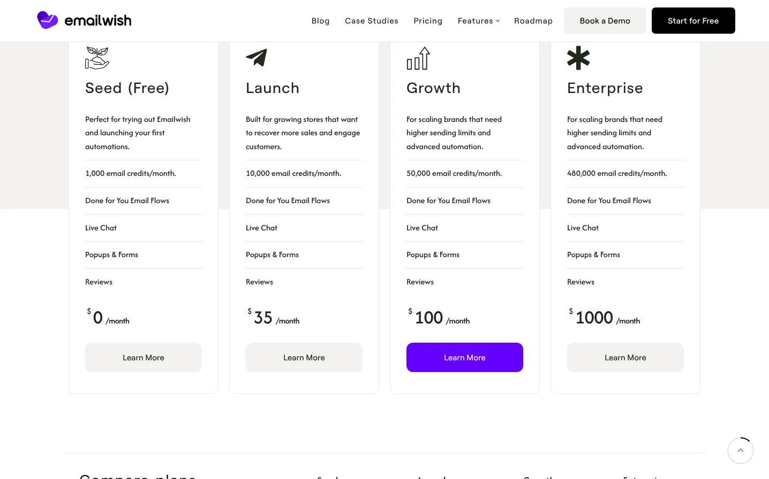
Task: Open the Roadmap page
Action: 533,21
